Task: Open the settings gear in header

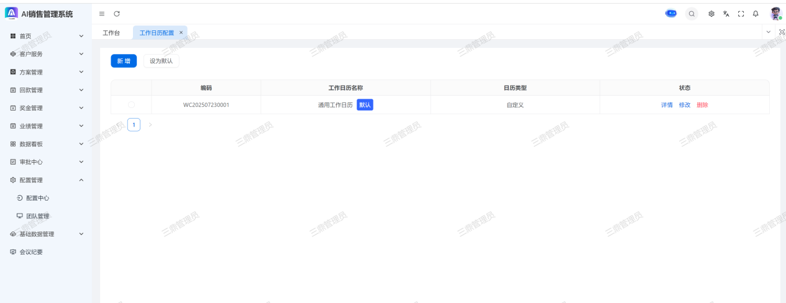Action: click(x=711, y=14)
